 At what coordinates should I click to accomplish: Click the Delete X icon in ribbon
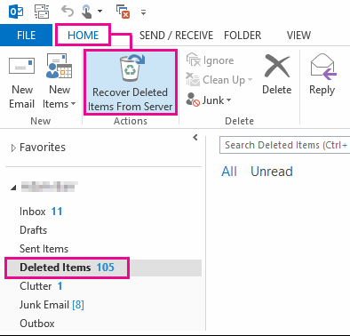[277, 66]
